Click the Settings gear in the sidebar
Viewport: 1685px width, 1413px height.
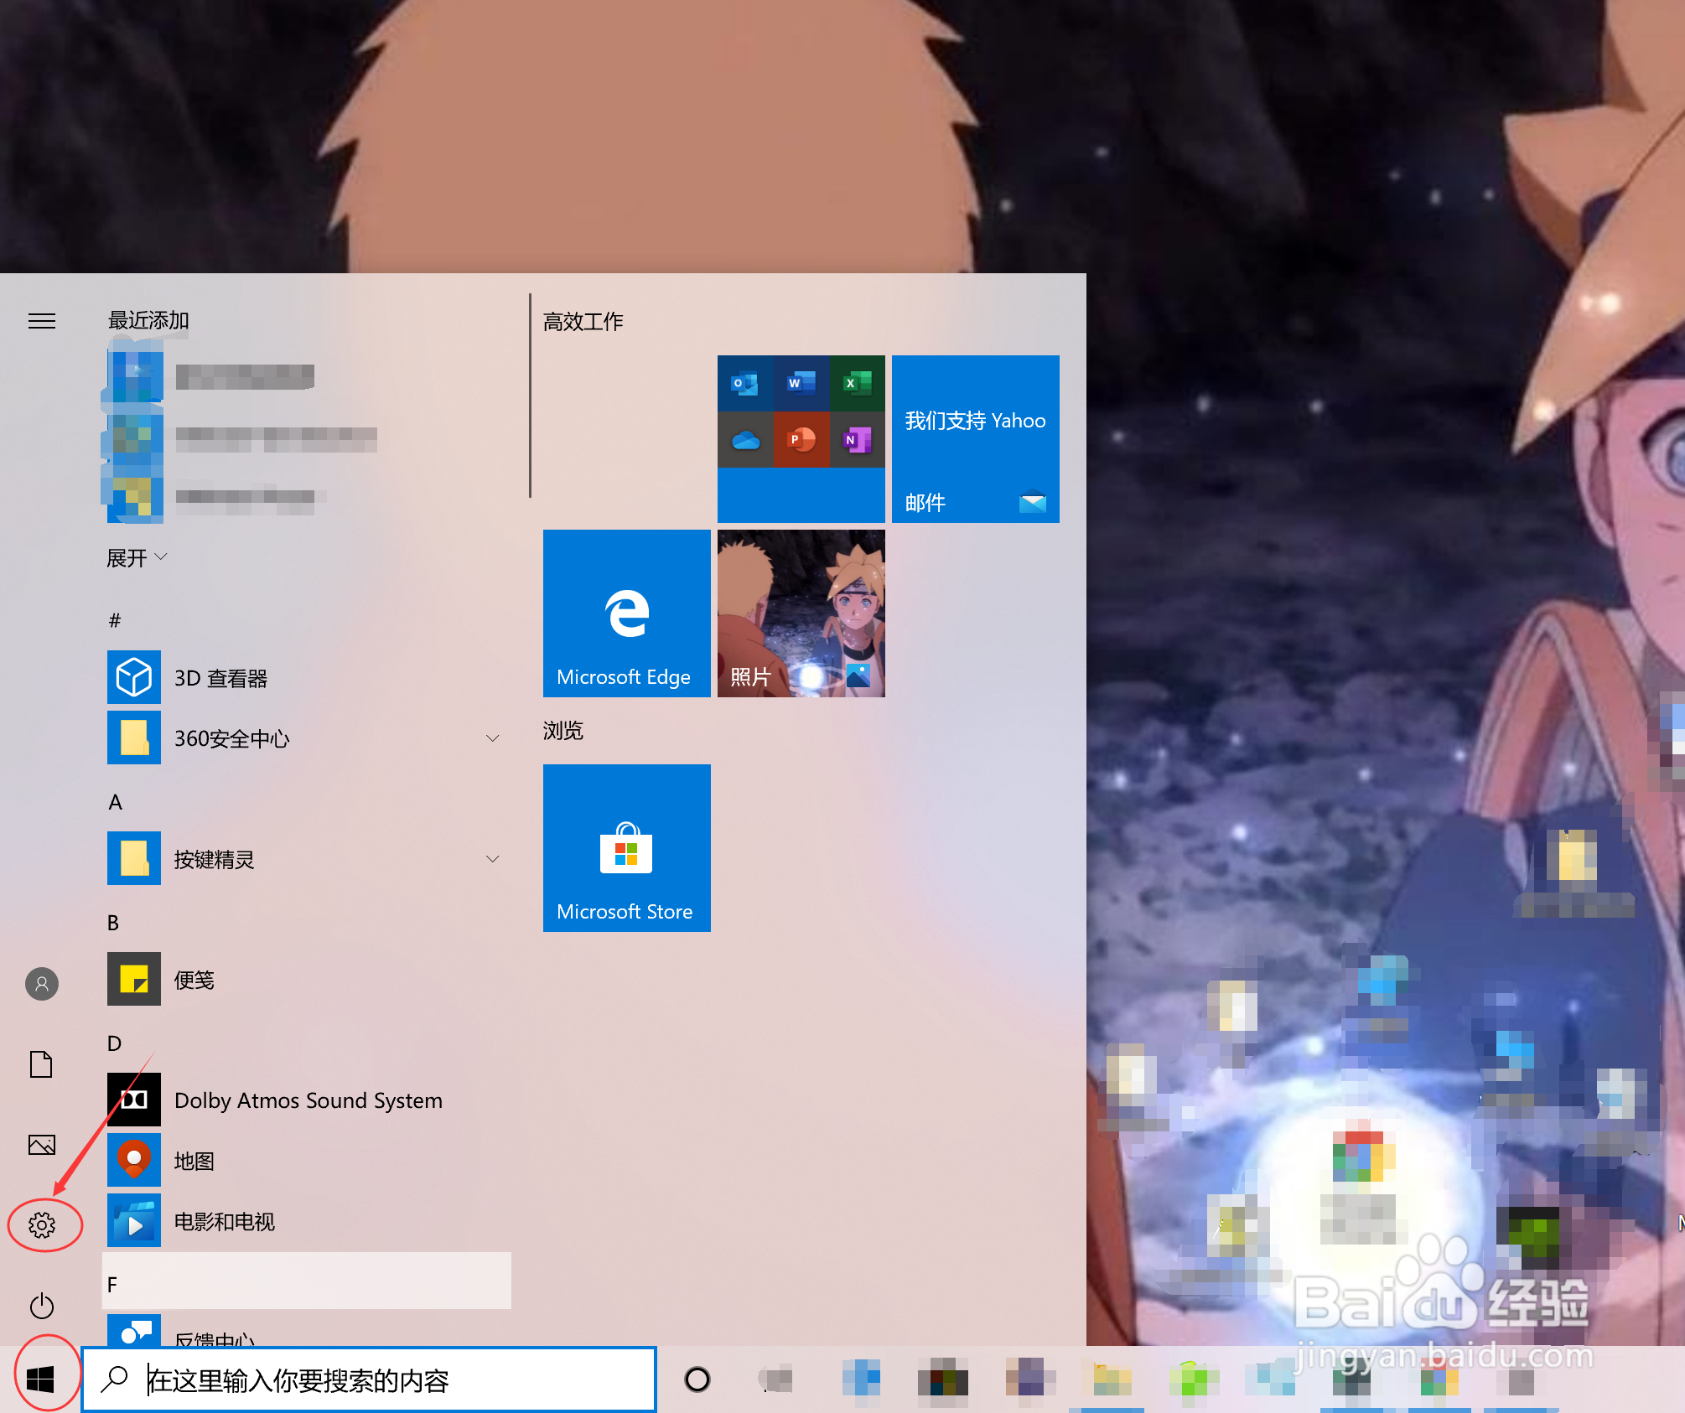(42, 1224)
